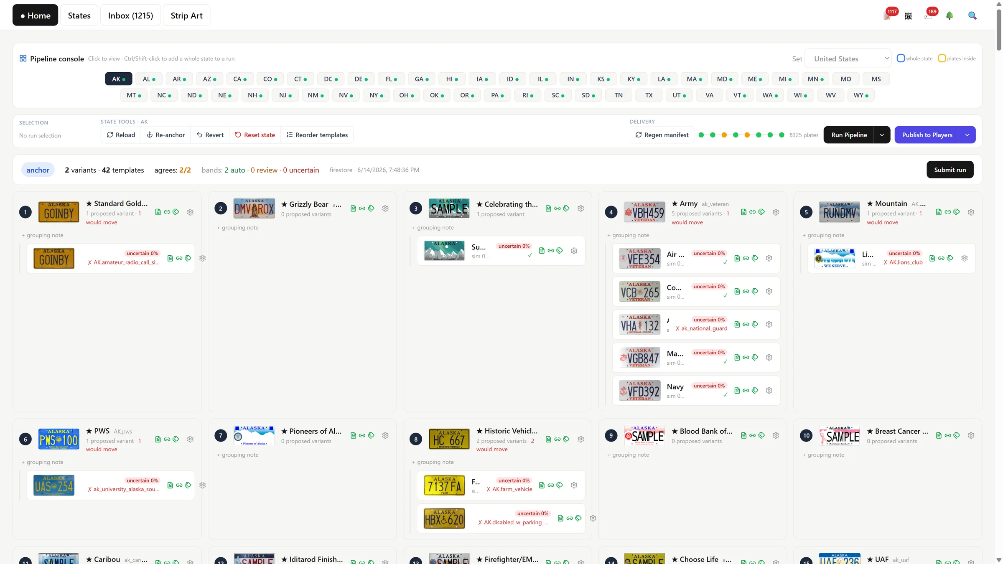Open the tag icon with badge 189
The image size is (1003, 564).
tap(929, 15)
